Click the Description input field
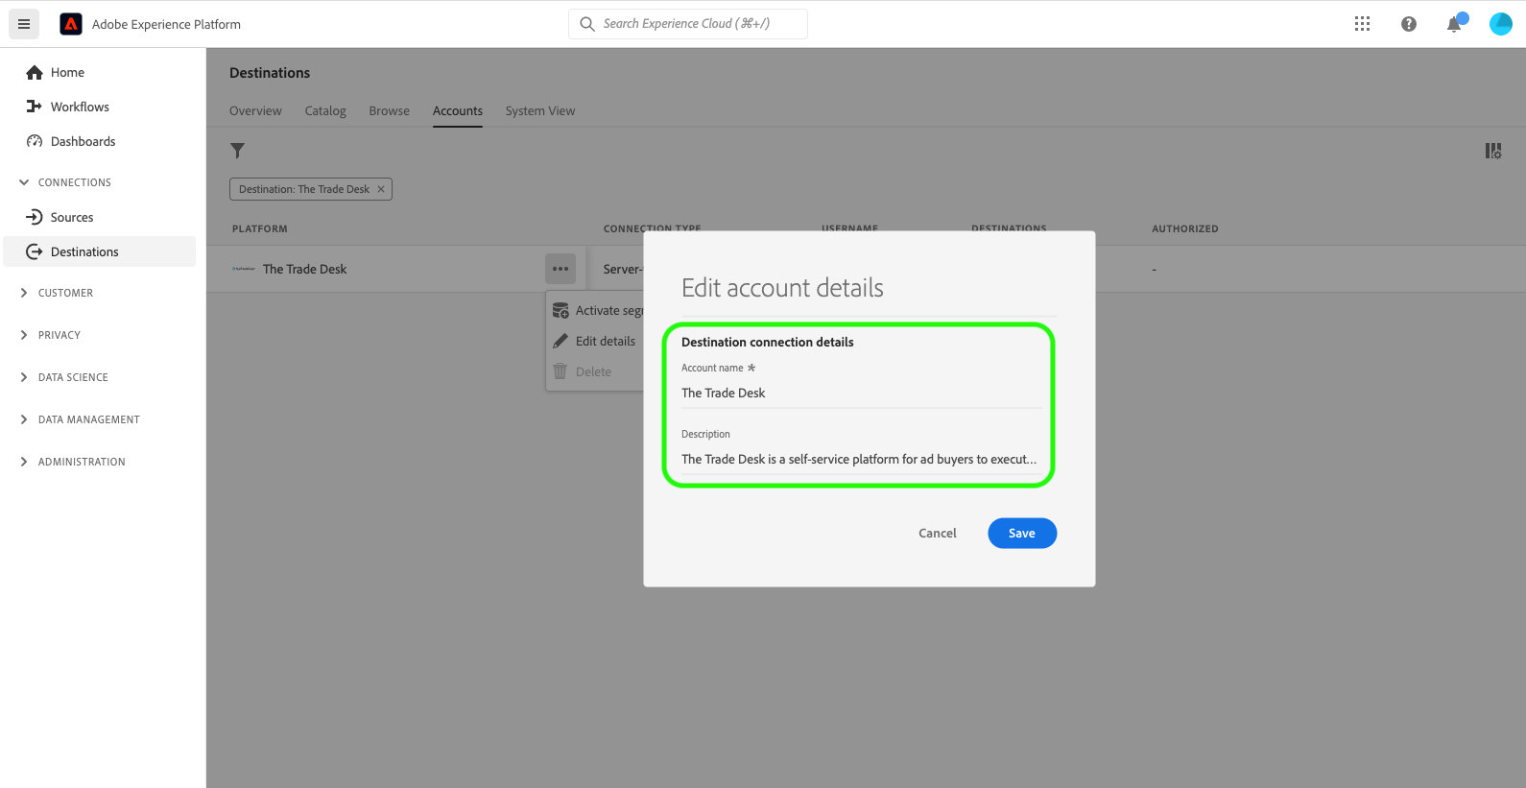Viewport: 1526px width, 788px height. tap(862, 459)
